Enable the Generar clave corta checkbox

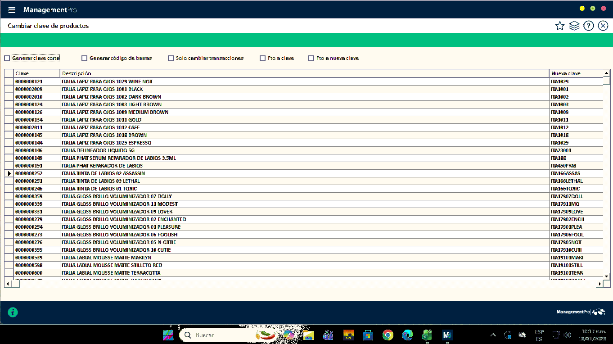[x=7, y=58]
